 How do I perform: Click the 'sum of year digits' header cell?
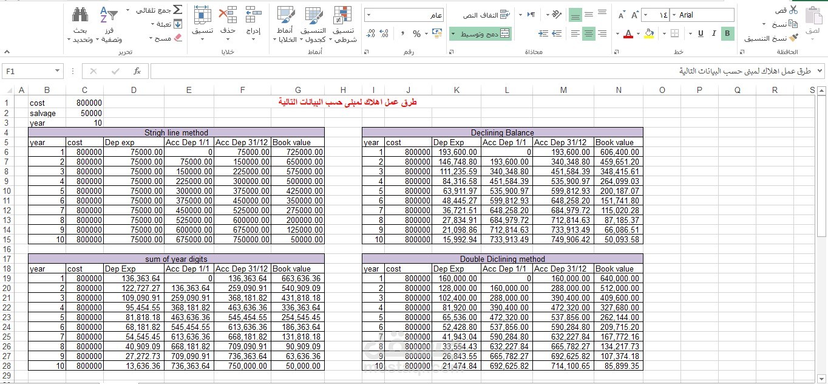click(x=176, y=258)
